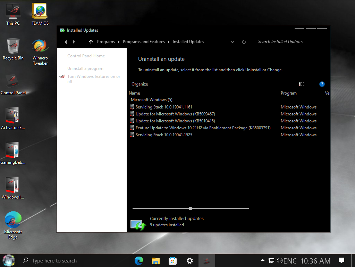The width and height of the screenshot is (355, 267).
Task: Click the Programs breadcrumb
Action: 106,42
